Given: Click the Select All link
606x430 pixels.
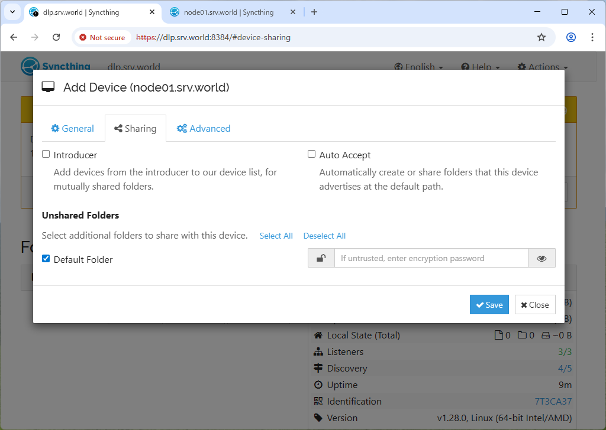Looking at the screenshot, I should click(x=276, y=236).
